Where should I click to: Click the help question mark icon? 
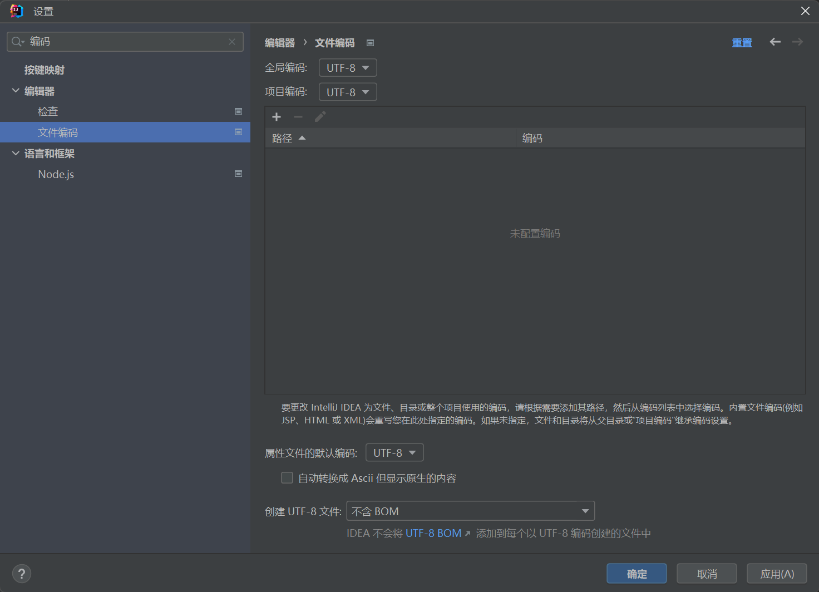(x=22, y=574)
